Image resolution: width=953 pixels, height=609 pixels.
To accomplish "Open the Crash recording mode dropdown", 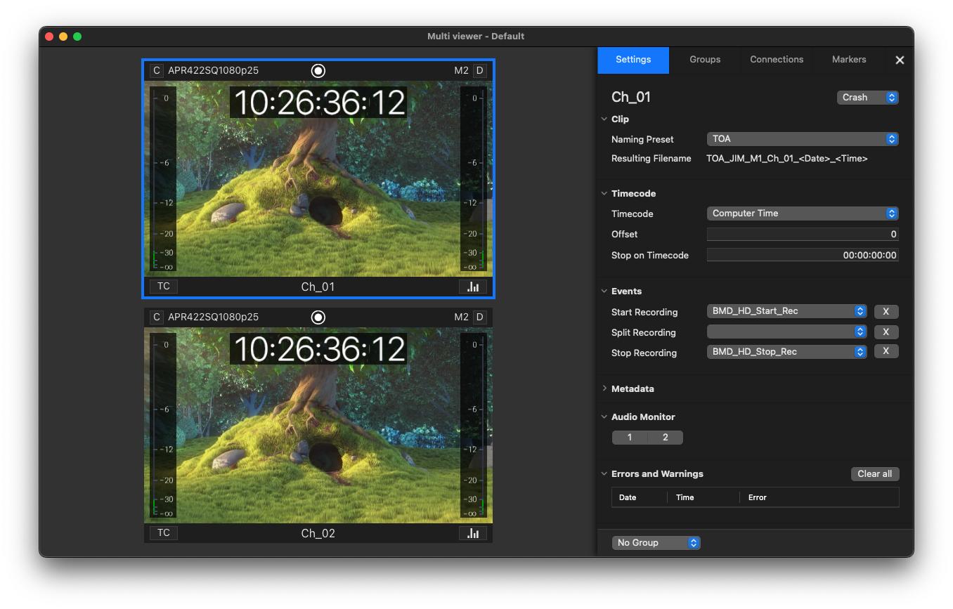I will pos(867,98).
